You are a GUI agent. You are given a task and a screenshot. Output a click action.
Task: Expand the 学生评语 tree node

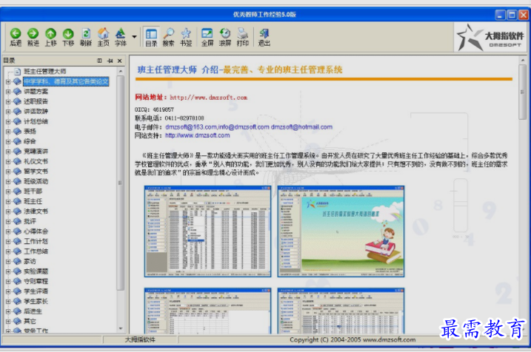8,291
